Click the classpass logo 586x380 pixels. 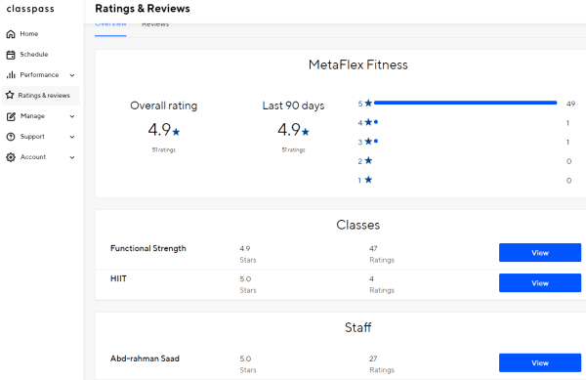coord(30,9)
